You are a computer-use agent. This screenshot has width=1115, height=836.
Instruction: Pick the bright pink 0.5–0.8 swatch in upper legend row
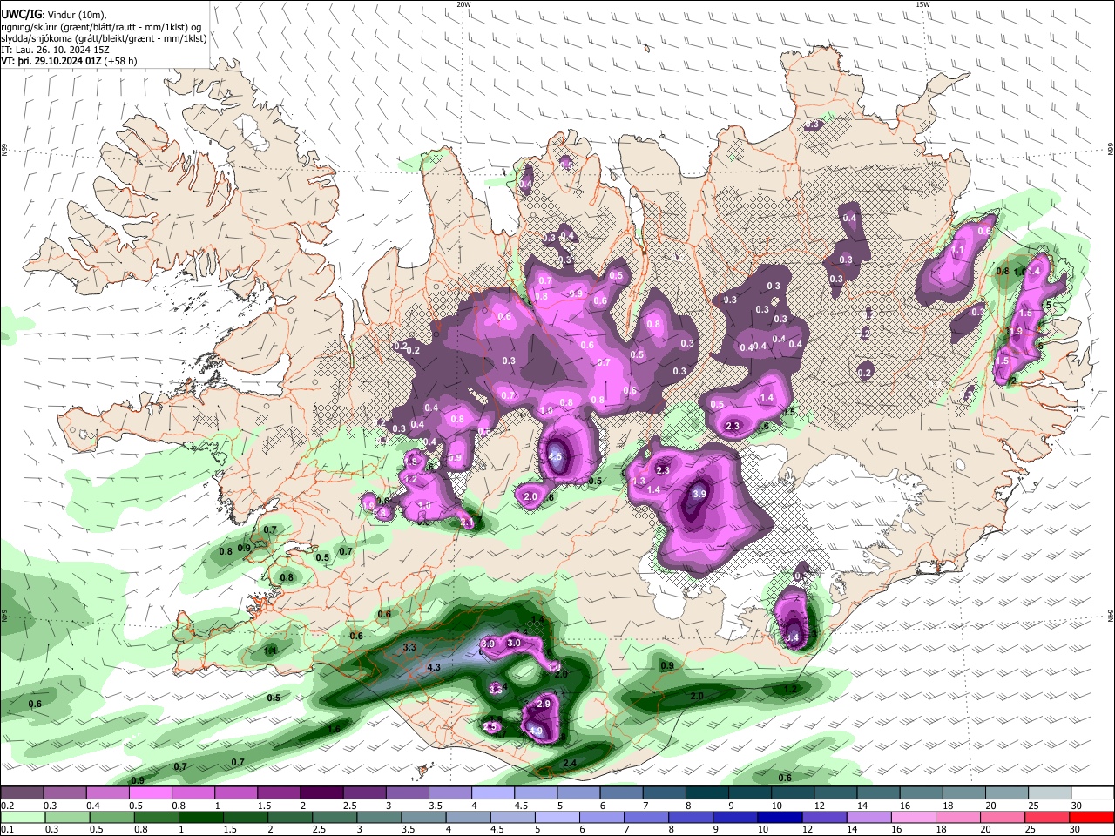pyautogui.click(x=150, y=792)
